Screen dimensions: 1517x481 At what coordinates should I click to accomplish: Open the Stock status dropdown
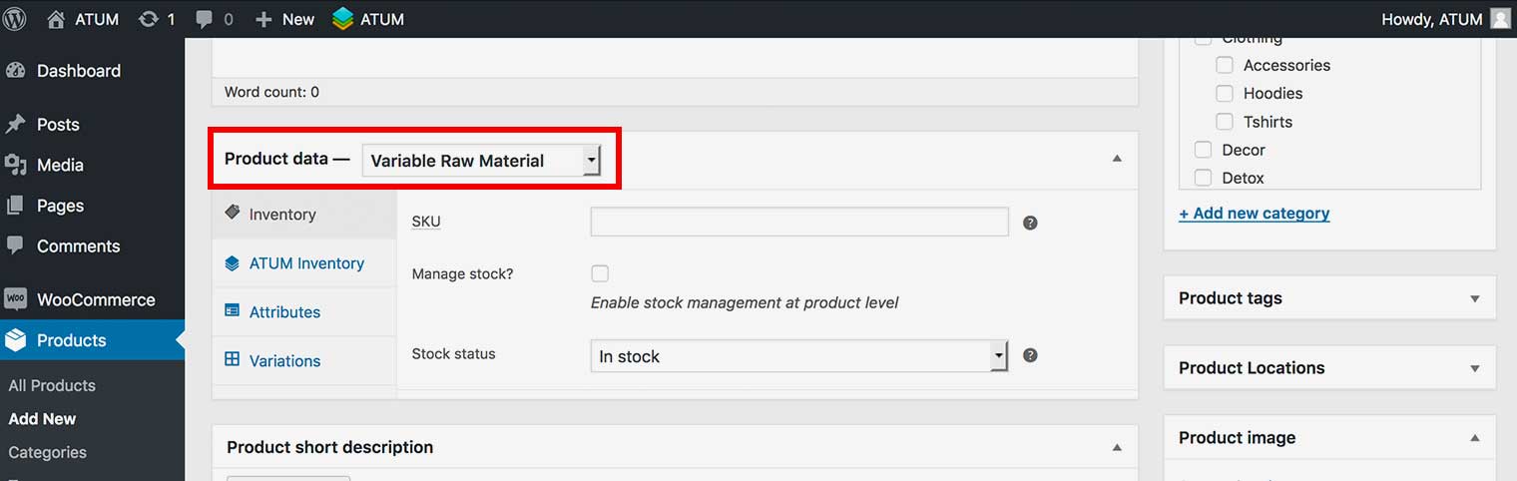[x=798, y=356]
